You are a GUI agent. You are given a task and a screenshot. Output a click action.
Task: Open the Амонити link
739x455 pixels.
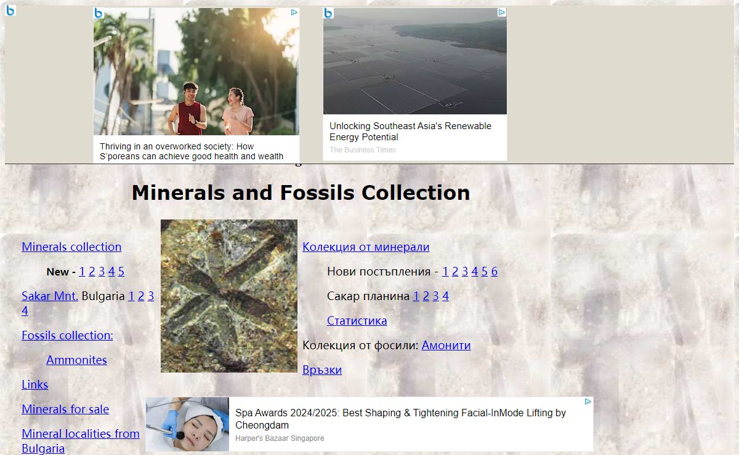tap(446, 345)
